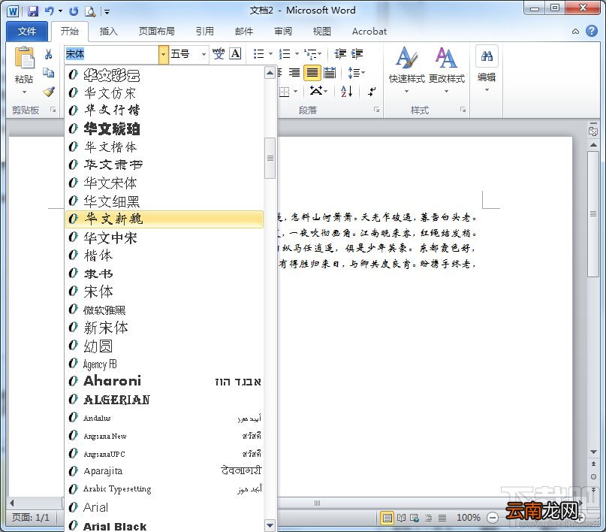Switch to Draft view in status bar
Viewport: 606px width, 532px height.
click(x=442, y=518)
